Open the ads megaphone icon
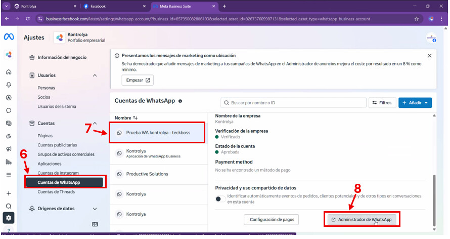The image size is (450, 239). tap(9, 149)
